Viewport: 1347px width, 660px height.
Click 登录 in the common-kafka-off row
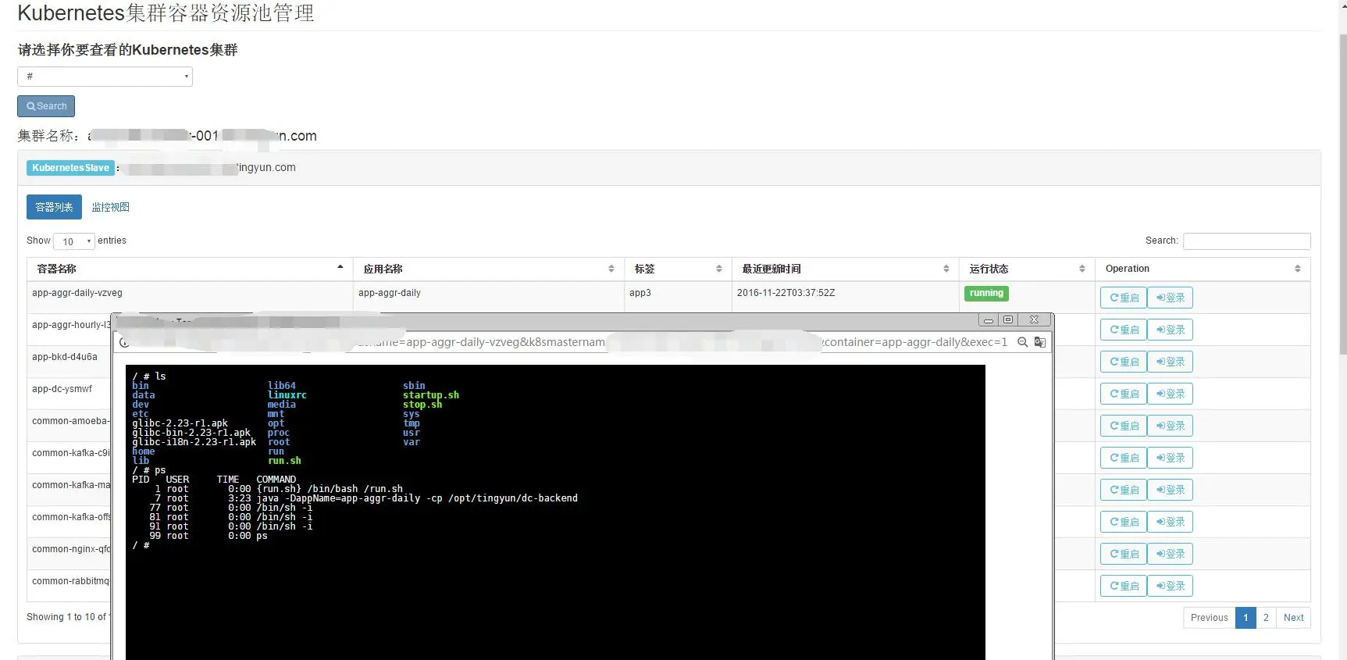tap(1170, 522)
